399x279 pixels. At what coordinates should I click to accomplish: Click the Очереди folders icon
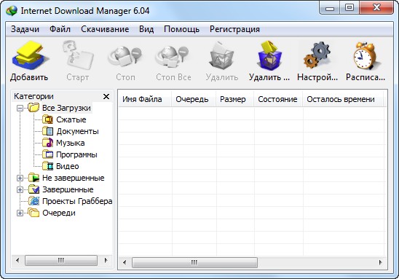[x=33, y=213]
